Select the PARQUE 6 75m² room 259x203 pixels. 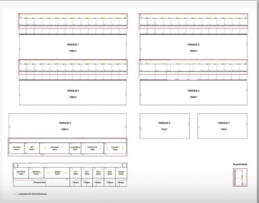(x=164, y=126)
